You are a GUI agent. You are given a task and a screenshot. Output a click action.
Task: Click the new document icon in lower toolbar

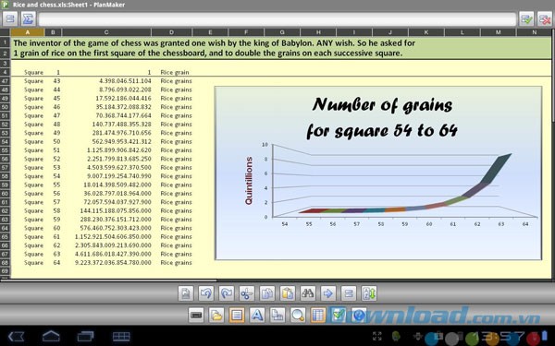(186, 293)
